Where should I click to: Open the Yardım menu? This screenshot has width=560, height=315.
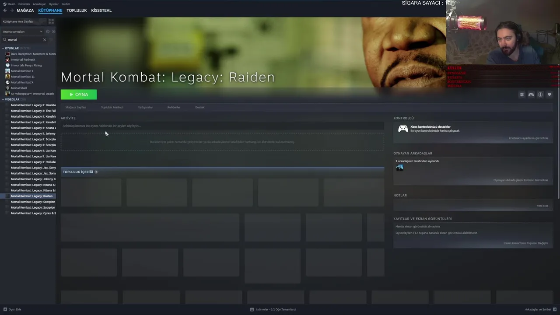[66, 4]
